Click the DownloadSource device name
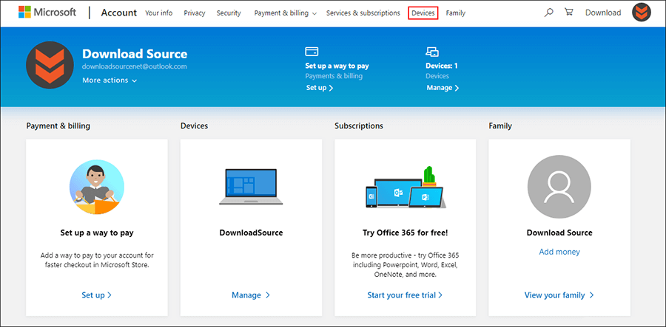Viewport: 666px width, 327px height. point(251,233)
